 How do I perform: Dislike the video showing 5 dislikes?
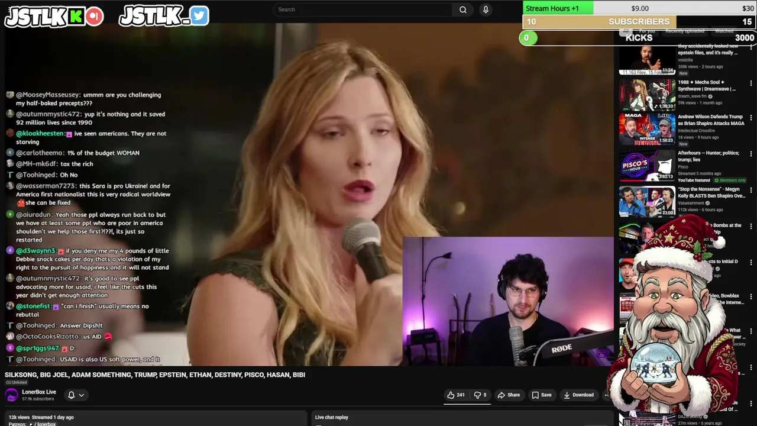(x=480, y=395)
